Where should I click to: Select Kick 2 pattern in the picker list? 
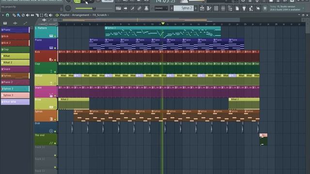tap(15, 43)
